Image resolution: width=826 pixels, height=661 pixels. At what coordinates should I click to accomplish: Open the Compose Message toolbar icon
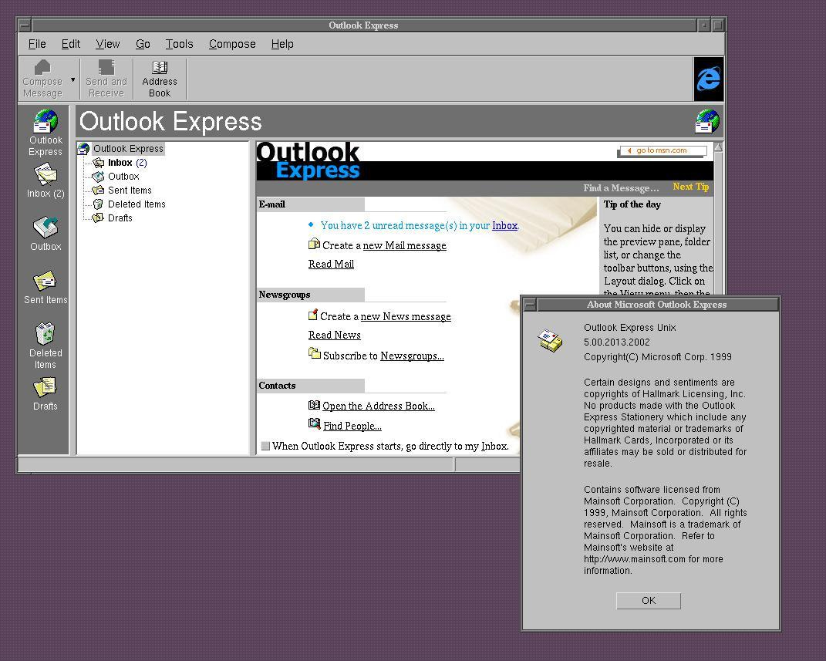click(43, 77)
